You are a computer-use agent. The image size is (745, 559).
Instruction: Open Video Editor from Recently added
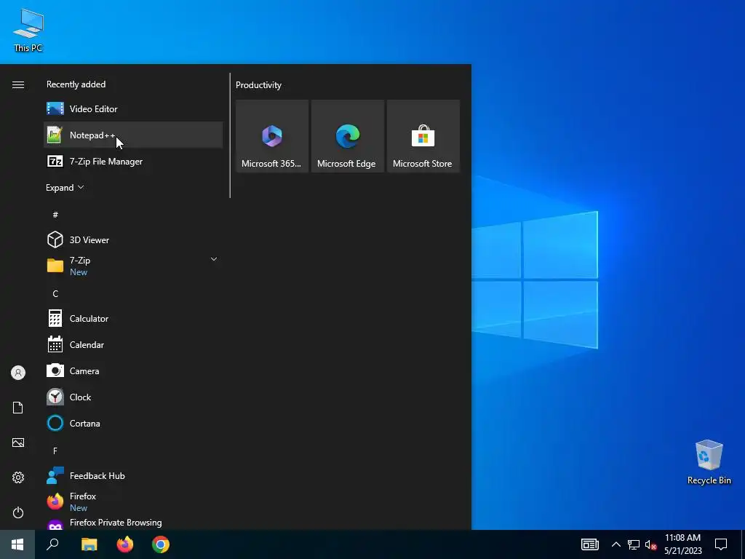pos(133,109)
